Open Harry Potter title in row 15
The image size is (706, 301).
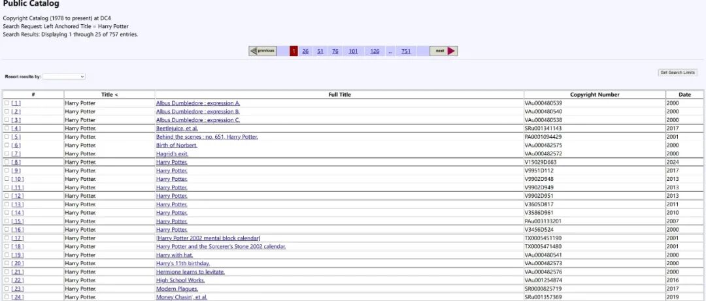pos(171,221)
